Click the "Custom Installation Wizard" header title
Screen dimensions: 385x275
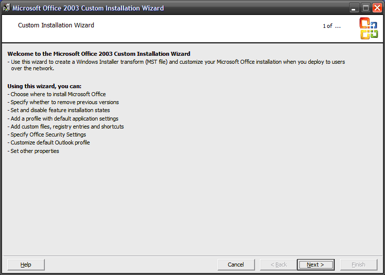[56, 25]
